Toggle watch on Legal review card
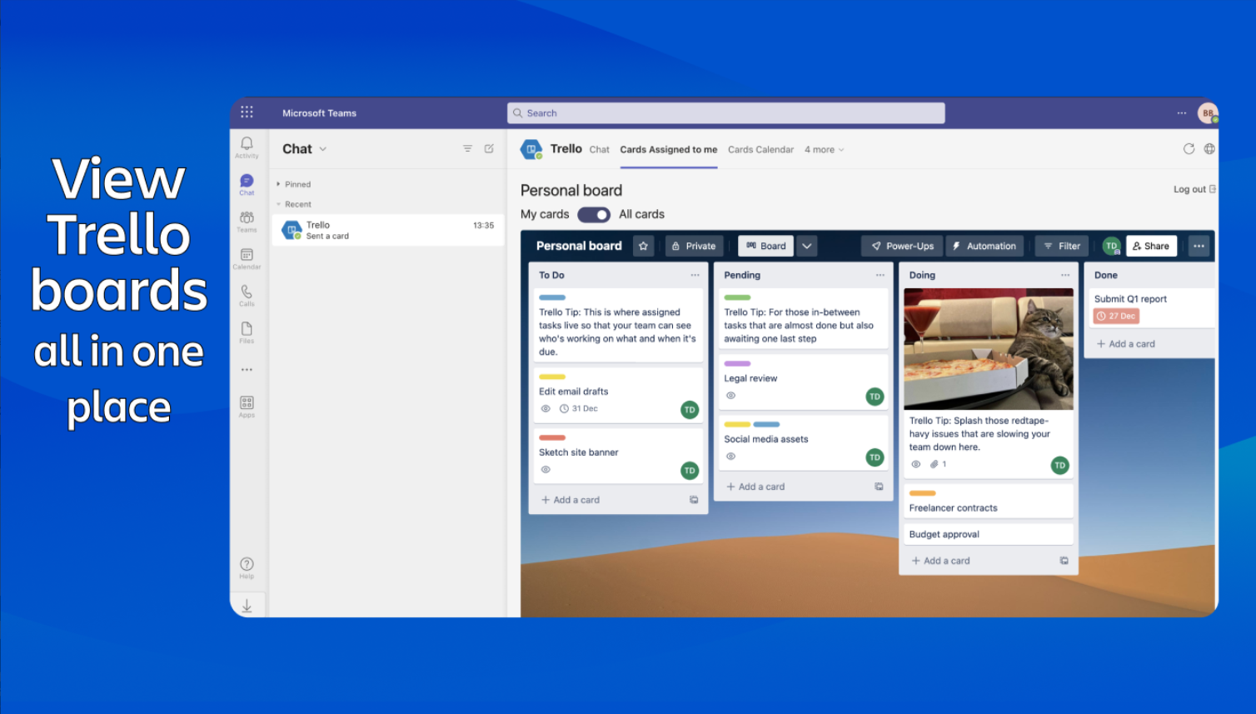This screenshot has width=1256, height=714. click(730, 396)
